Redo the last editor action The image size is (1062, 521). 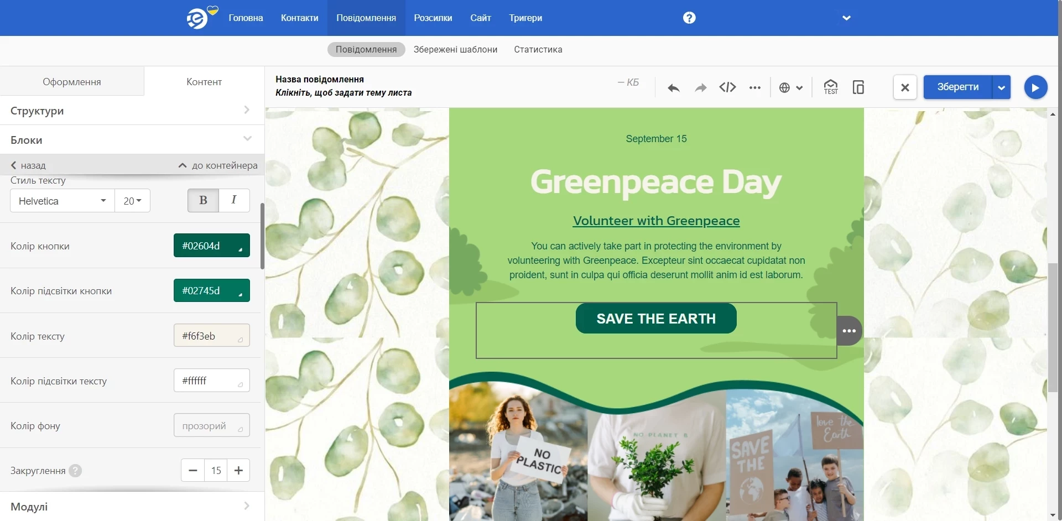(x=701, y=87)
